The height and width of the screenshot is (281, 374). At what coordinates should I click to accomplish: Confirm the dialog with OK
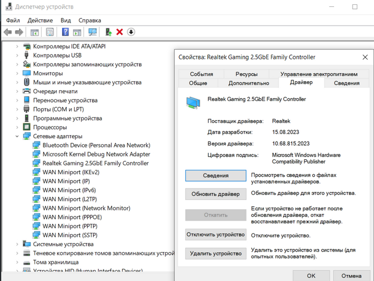pos(311,276)
